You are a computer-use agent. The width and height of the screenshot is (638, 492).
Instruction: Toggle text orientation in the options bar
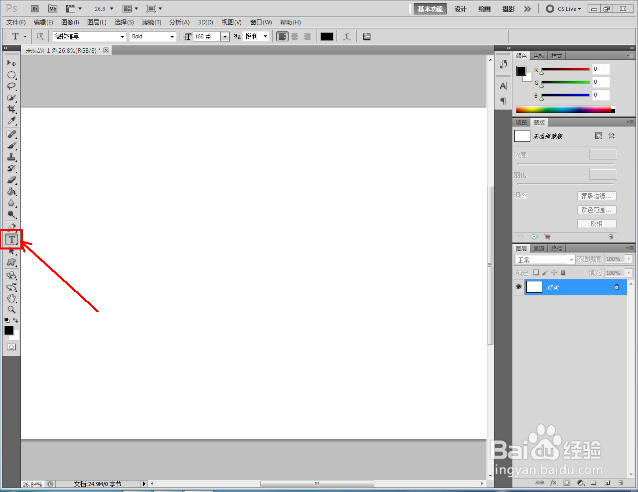coord(40,36)
